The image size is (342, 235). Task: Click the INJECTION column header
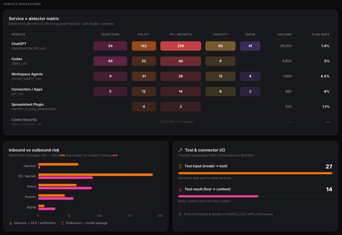(110, 34)
